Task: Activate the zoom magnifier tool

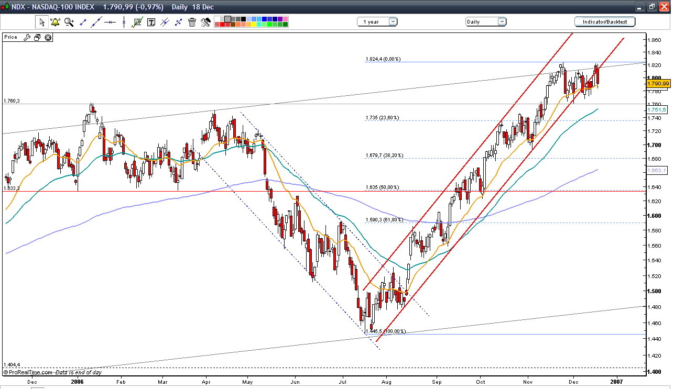Action: click(68, 22)
